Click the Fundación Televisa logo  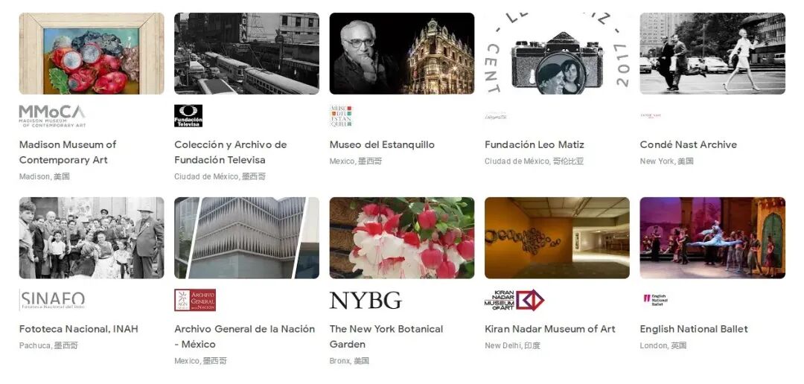pos(188,116)
